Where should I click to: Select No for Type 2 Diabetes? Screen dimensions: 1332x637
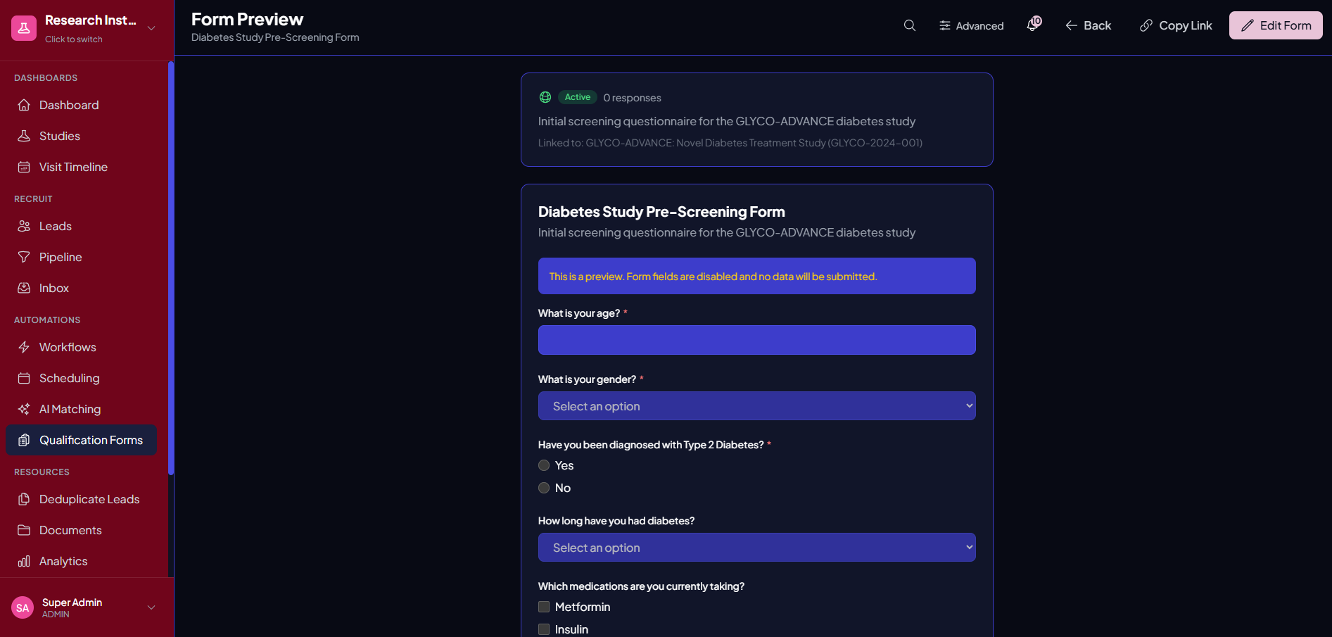(544, 488)
